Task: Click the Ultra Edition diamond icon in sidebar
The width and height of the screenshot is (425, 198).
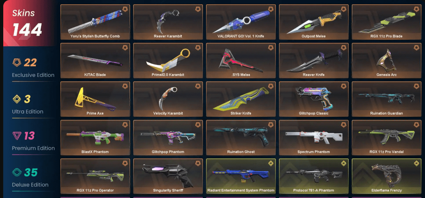Action: tap(17, 99)
